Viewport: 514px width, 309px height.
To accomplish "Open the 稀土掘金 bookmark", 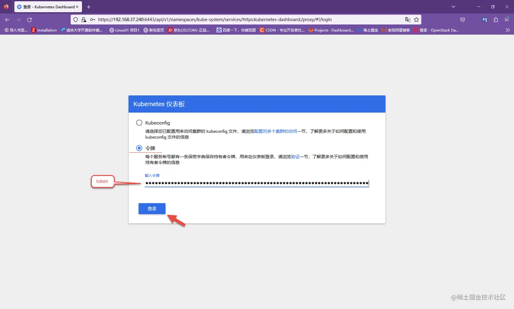I will [x=368, y=30].
